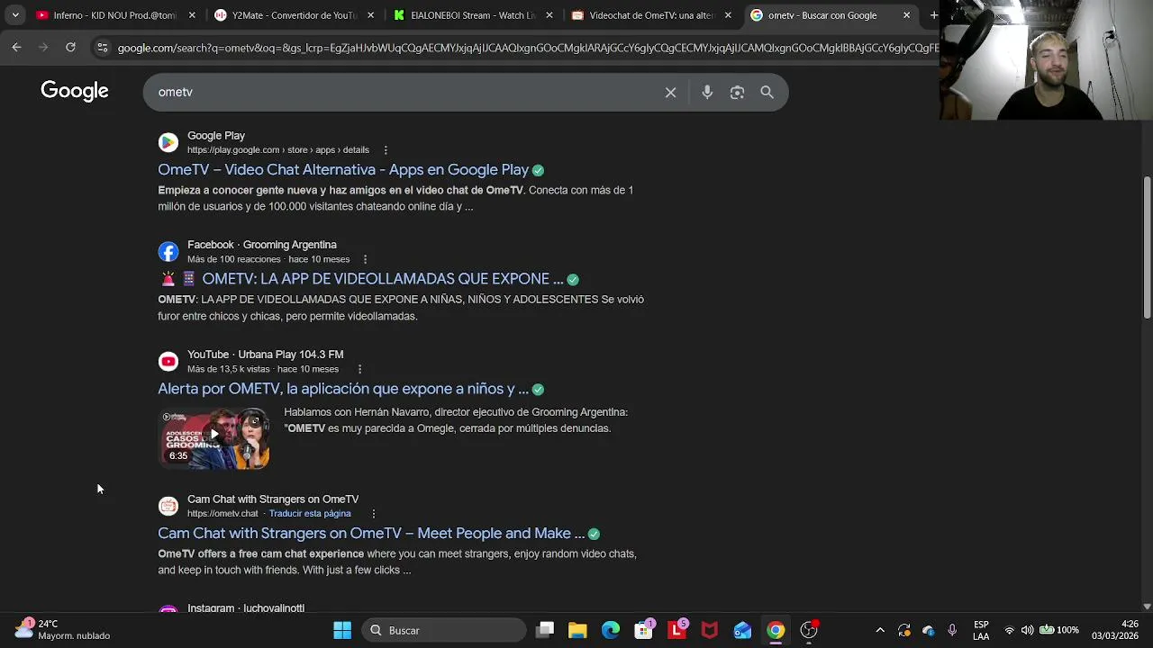
Task: Switch input language ESP LAA
Action: [x=981, y=630]
